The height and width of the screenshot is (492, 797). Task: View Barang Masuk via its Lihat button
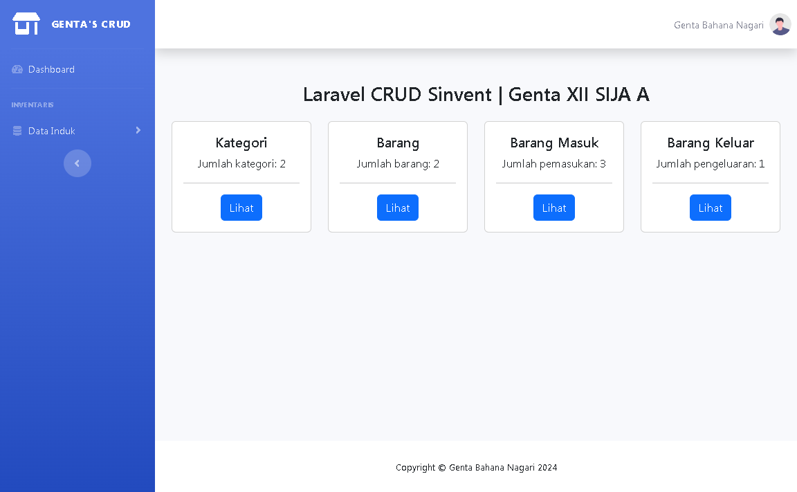pyautogui.click(x=553, y=208)
